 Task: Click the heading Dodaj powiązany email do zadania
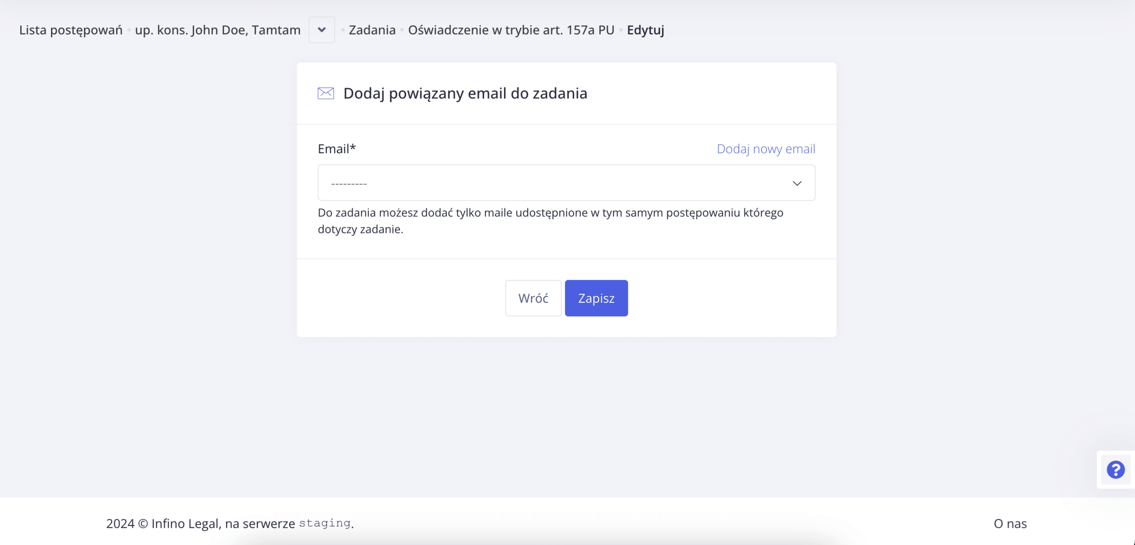pyautogui.click(x=465, y=93)
